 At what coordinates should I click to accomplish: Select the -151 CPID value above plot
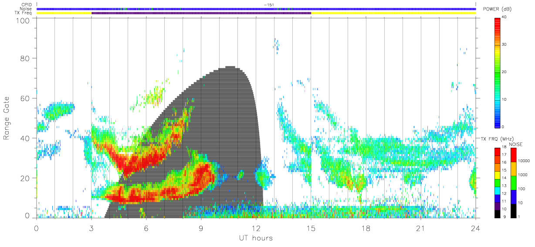tap(268, 5)
